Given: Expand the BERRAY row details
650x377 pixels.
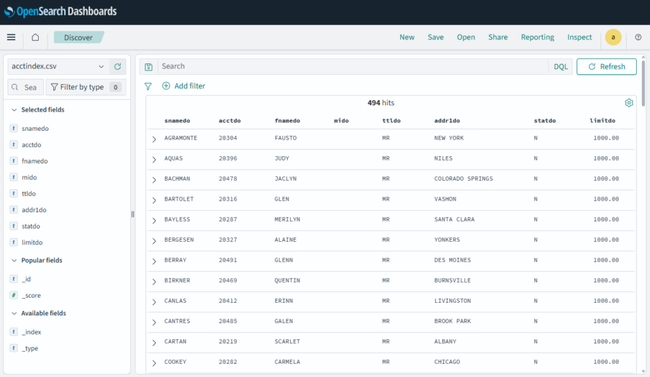Looking at the screenshot, I should point(154,261).
